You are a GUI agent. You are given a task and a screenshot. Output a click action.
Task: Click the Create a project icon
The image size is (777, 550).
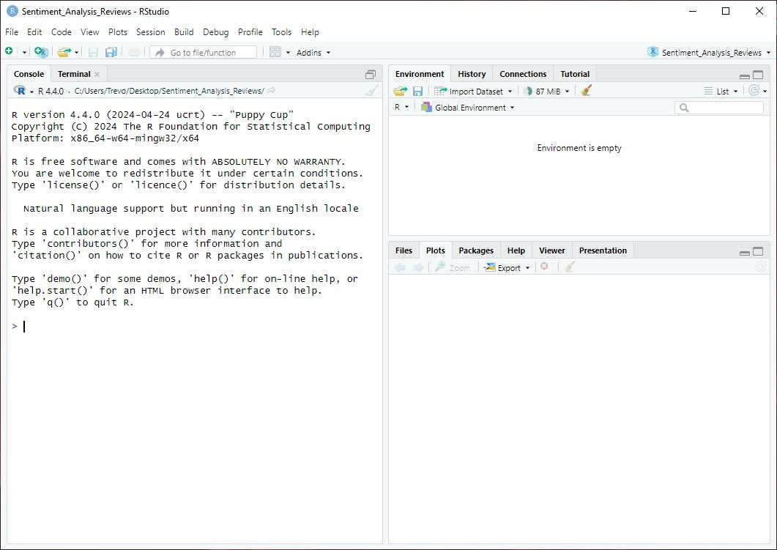point(41,52)
